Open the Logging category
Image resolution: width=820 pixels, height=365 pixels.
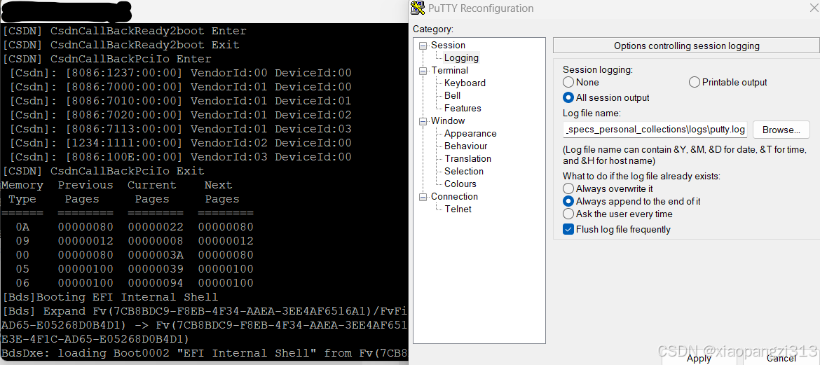pyautogui.click(x=461, y=58)
